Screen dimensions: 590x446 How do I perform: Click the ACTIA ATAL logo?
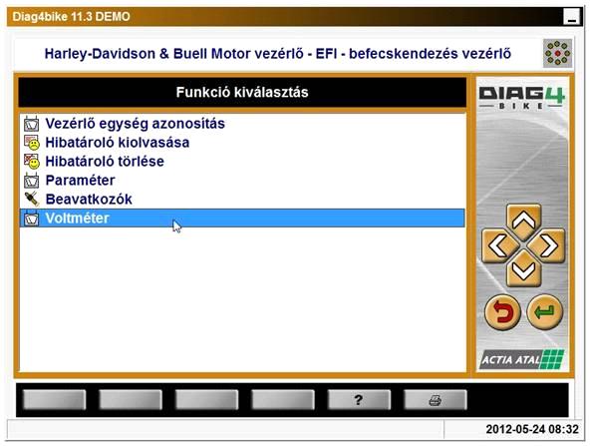pyautogui.click(x=522, y=360)
